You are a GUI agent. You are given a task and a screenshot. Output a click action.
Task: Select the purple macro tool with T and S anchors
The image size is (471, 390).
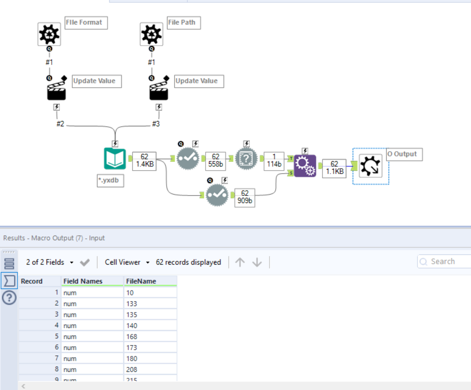pos(305,165)
